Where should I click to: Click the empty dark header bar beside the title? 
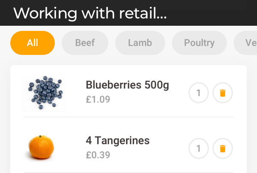(x=212, y=13)
